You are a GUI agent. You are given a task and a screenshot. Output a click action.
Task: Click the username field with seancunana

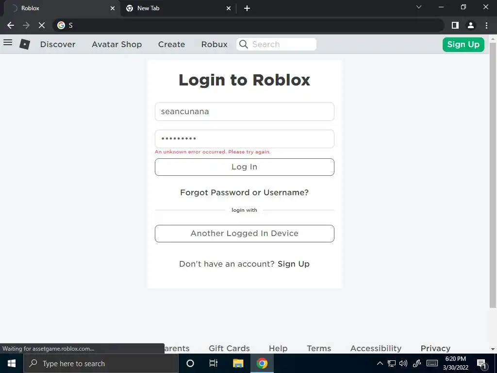[x=245, y=112]
